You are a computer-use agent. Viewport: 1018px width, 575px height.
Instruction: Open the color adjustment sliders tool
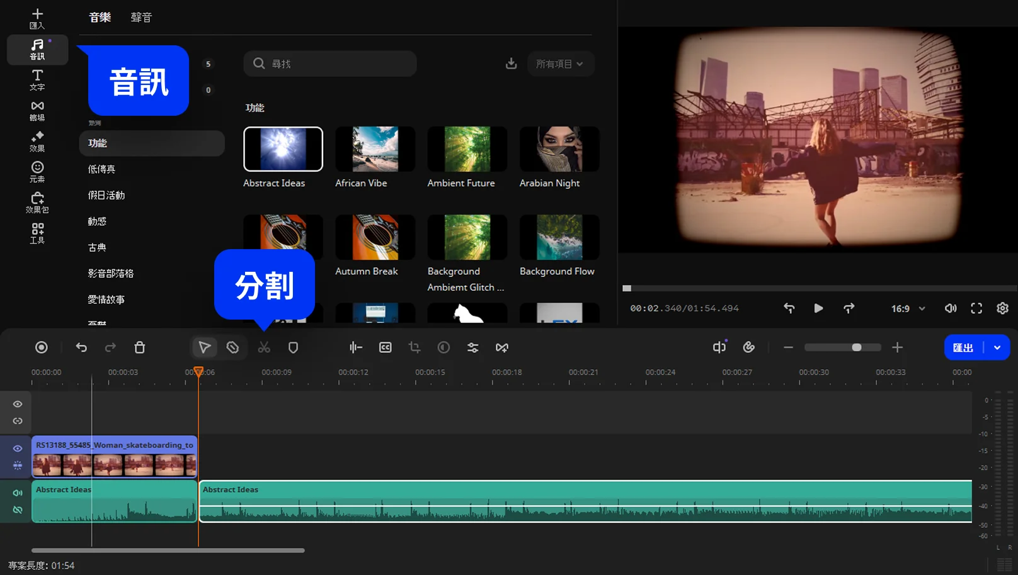point(472,347)
